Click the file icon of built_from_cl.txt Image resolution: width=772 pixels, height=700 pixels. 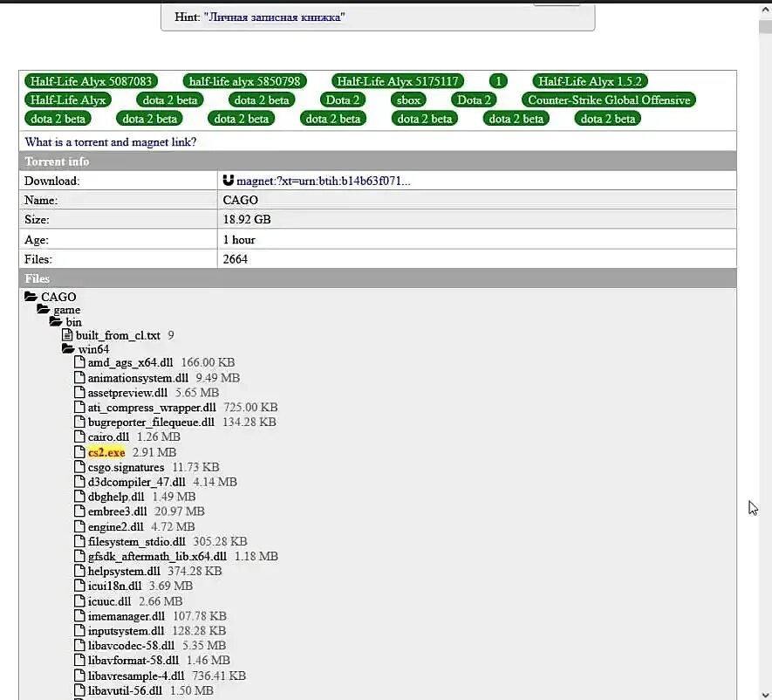(x=67, y=335)
